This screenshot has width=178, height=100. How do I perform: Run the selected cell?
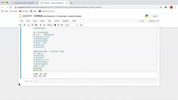tap(50, 25)
